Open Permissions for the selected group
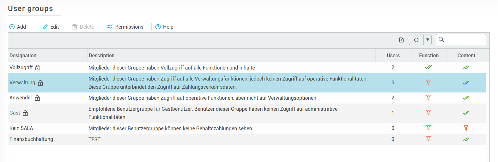 [125, 27]
